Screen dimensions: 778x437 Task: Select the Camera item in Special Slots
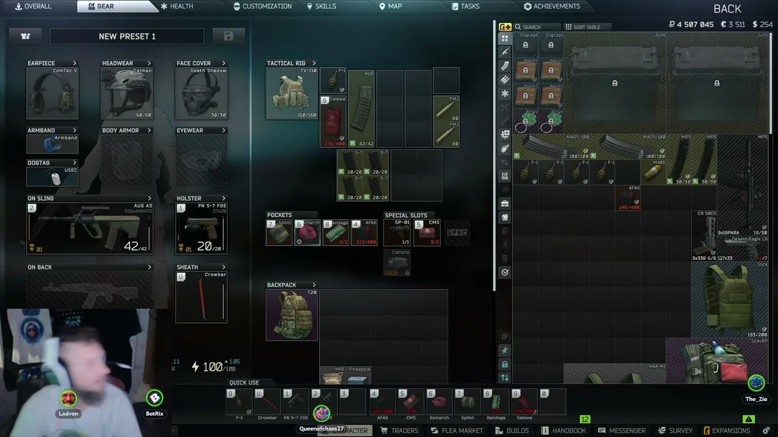click(x=396, y=262)
